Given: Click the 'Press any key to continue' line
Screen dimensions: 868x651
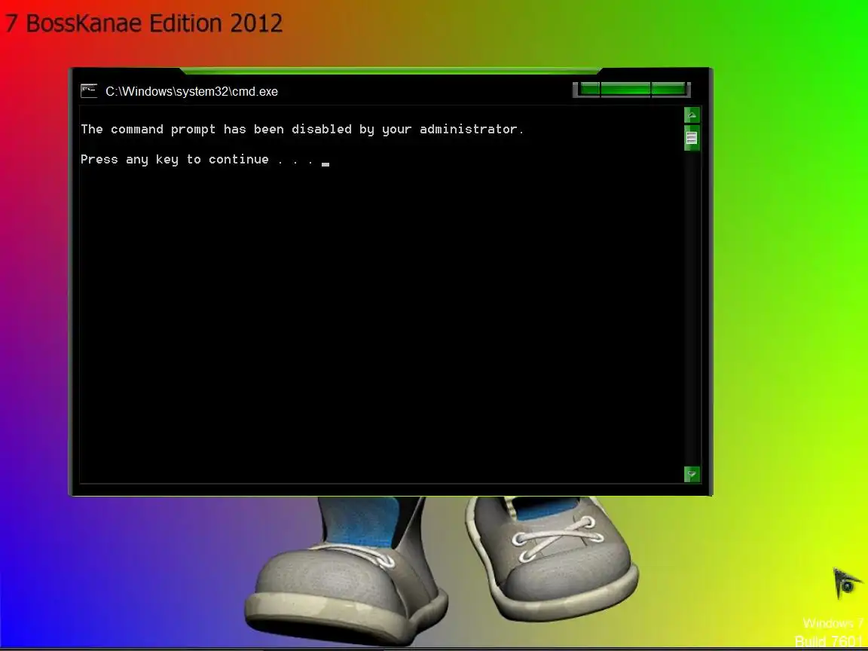Looking at the screenshot, I should click(197, 160).
